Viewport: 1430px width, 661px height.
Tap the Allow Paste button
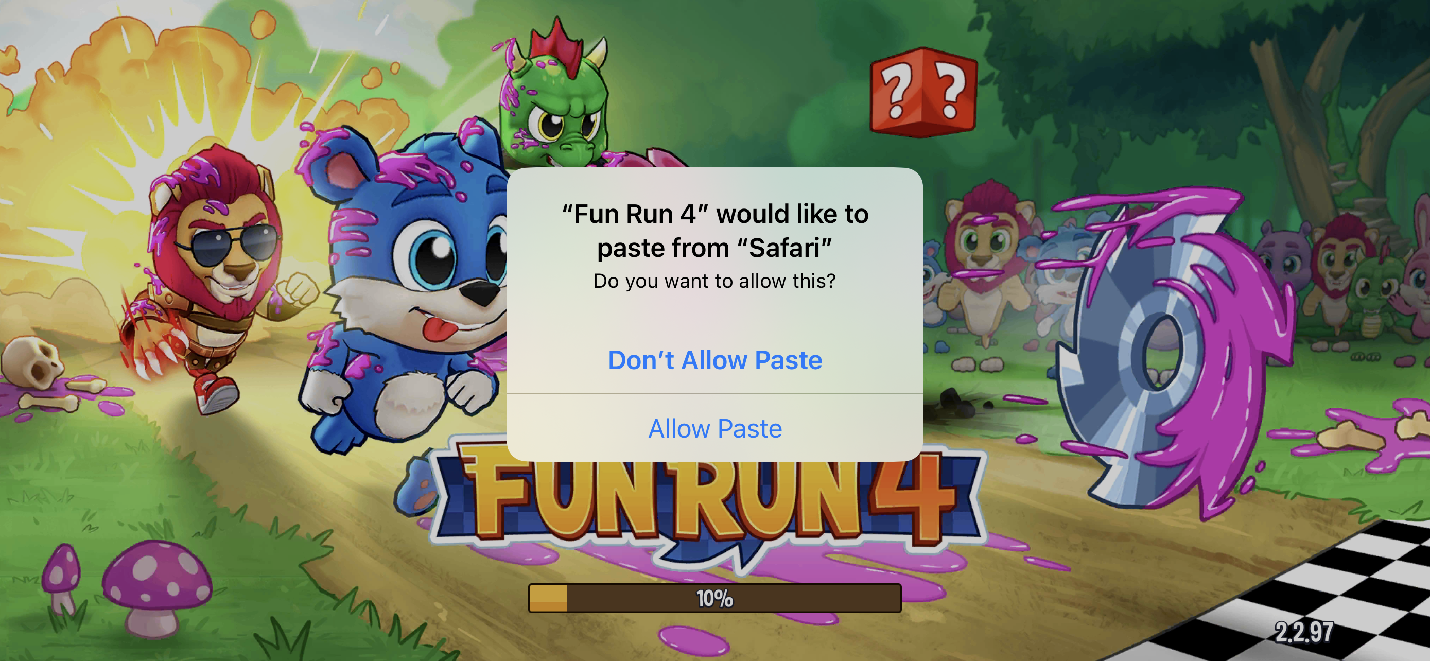coord(715,428)
